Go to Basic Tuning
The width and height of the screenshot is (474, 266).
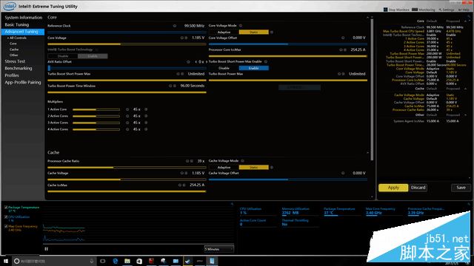(x=16, y=24)
